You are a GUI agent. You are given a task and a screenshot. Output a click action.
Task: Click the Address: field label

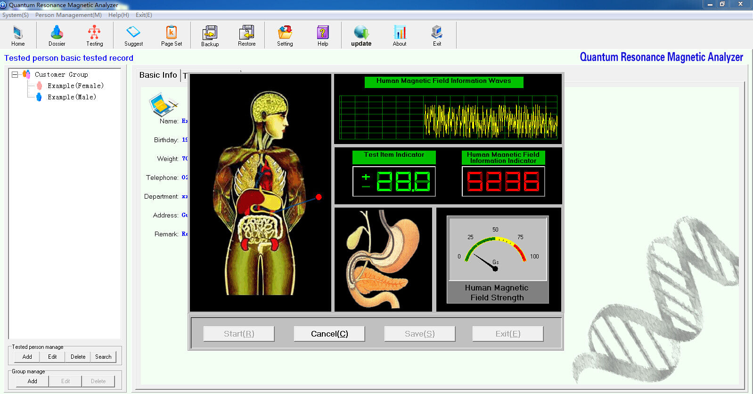(x=165, y=215)
